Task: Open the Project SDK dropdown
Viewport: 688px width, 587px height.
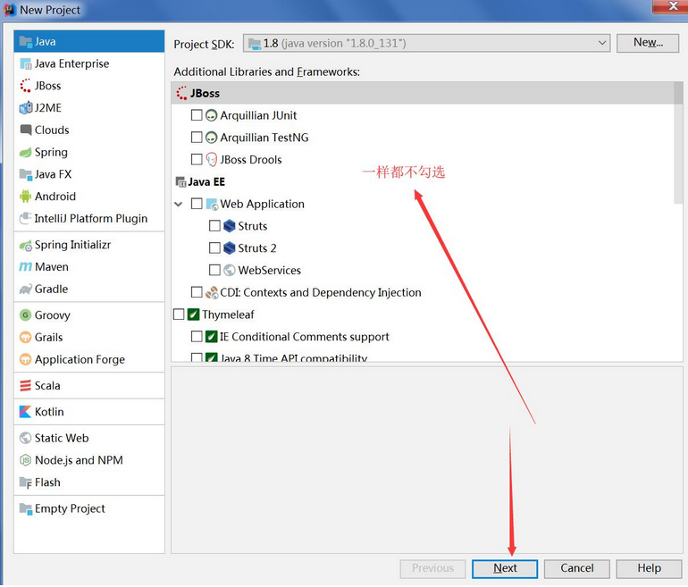Action: [426, 44]
